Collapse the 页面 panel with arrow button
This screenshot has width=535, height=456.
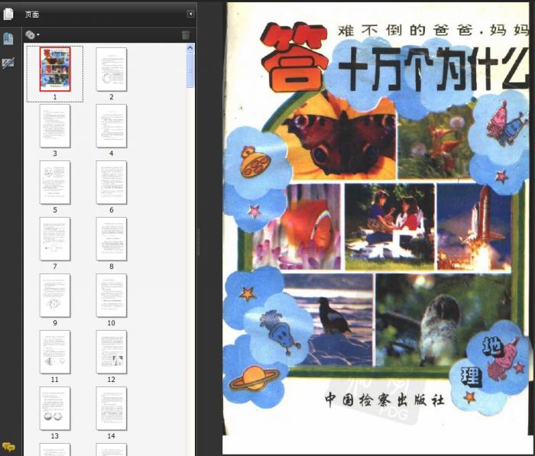(x=190, y=14)
